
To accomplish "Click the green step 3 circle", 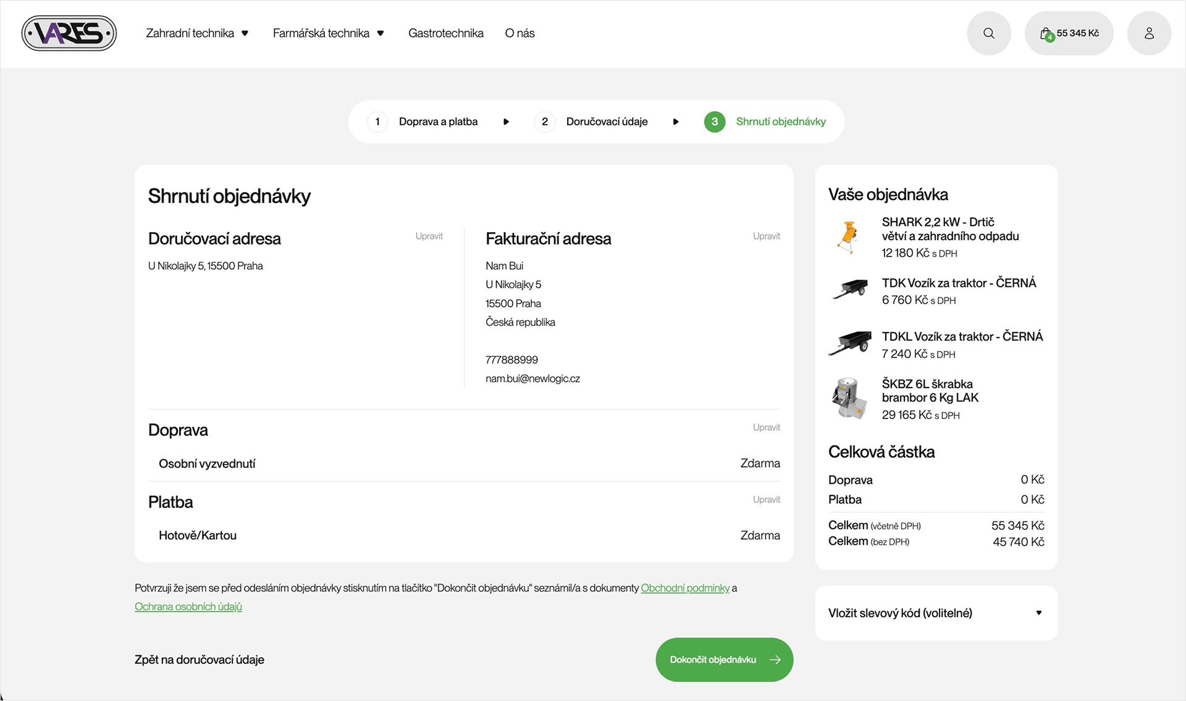I will [x=715, y=122].
